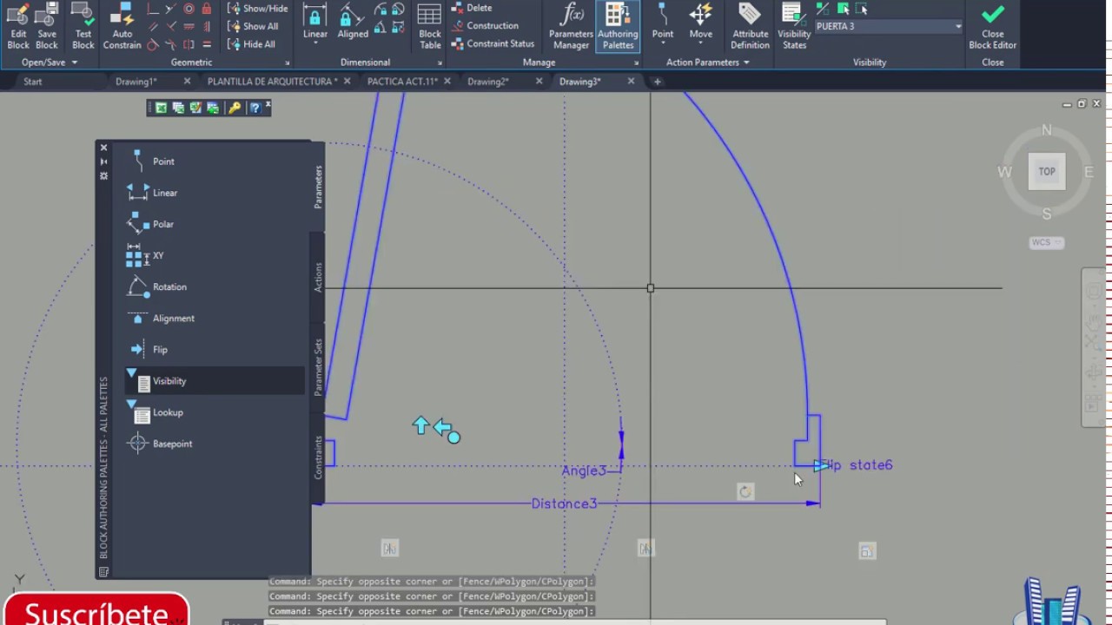Open the Linear constraint dropdown
The height and width of the screenshot is (625, 1112).
[x=315, y=43]
